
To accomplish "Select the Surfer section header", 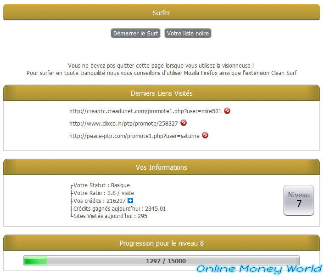I will tap(162, 13).
